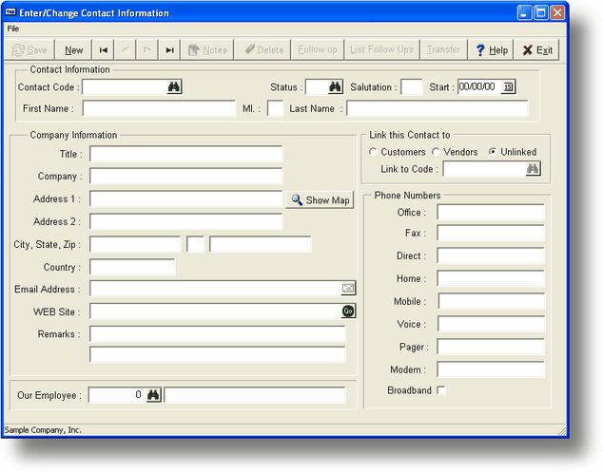
Task: Click the Direct phone field
Action: (x=491, y=255)
